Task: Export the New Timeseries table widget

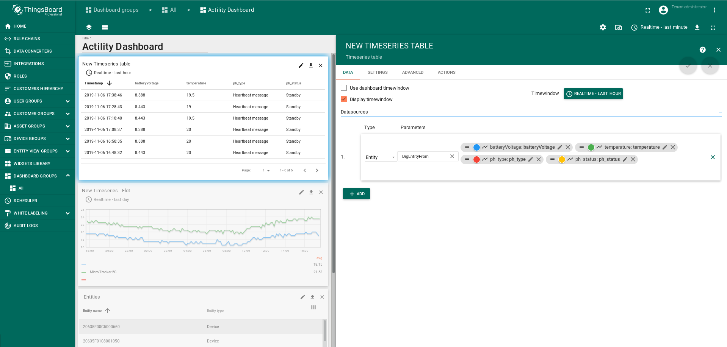Action: click(x=311, y=65)
